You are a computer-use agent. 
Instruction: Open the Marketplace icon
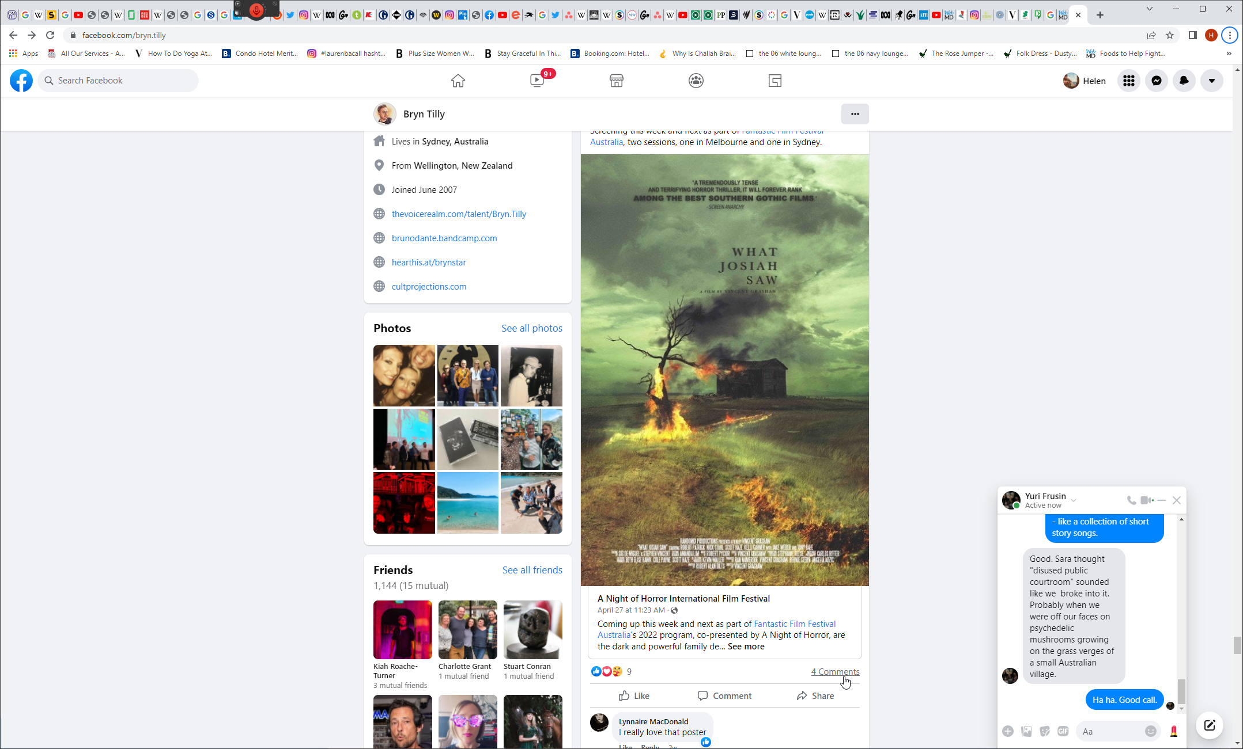[x=617, y=81]
